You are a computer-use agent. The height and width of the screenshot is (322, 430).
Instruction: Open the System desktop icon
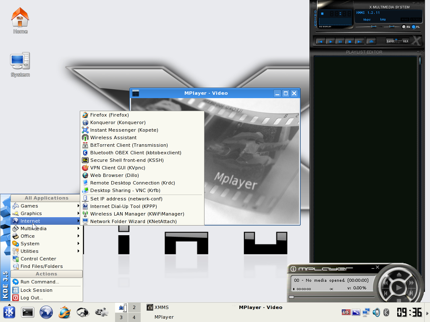20,65
